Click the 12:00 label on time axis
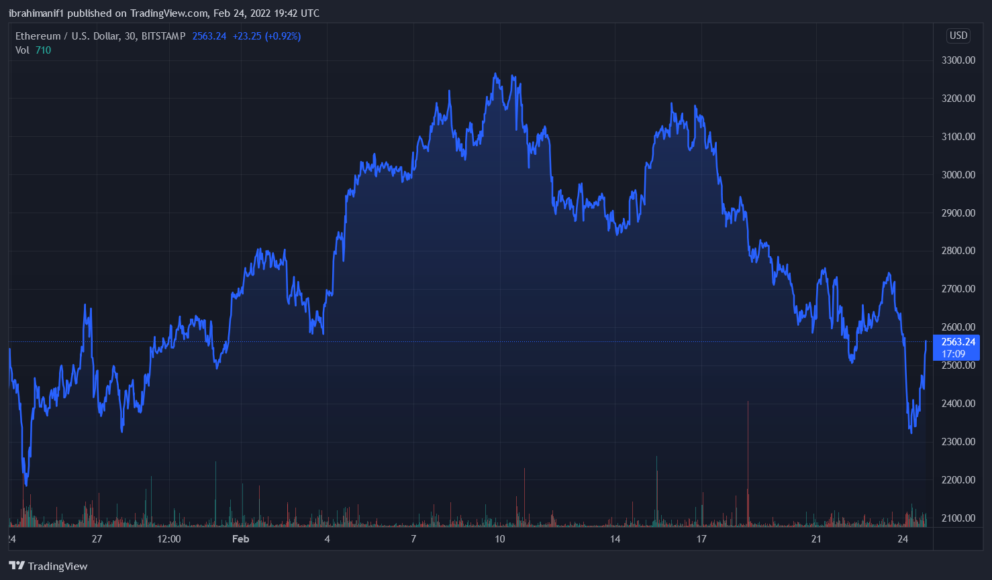The height and width of the screenshot is (580, 992). (x=168, y=539)
